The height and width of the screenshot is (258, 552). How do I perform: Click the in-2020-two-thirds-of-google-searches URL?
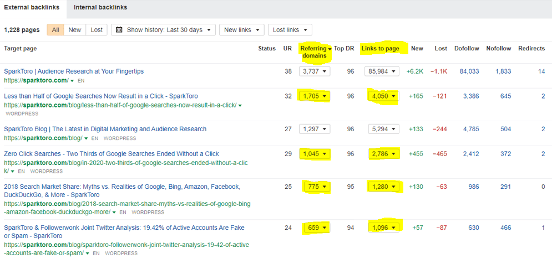[x=126, y=167]
